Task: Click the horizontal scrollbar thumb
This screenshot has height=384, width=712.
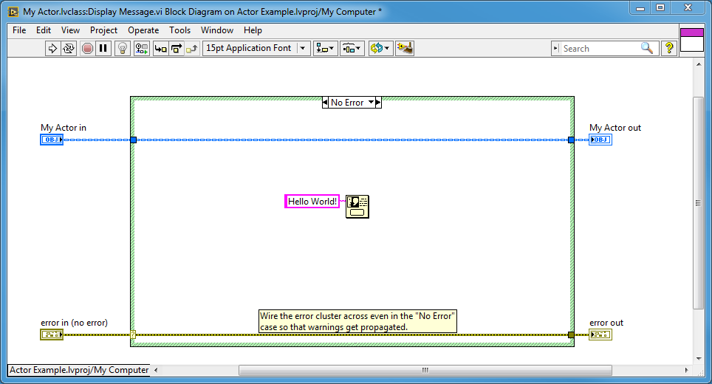Action: point(425,370)
